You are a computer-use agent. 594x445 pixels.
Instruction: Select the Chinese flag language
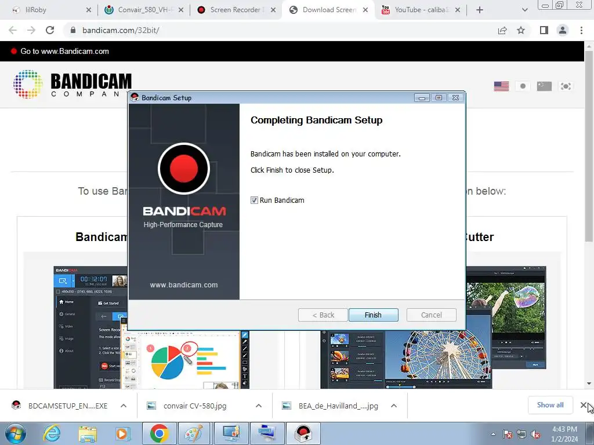[x=544, y=86]
